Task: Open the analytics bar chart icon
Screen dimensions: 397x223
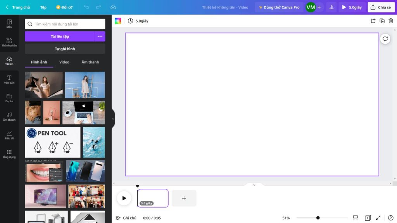Action: pyautogui.click(x=331, y=7)
